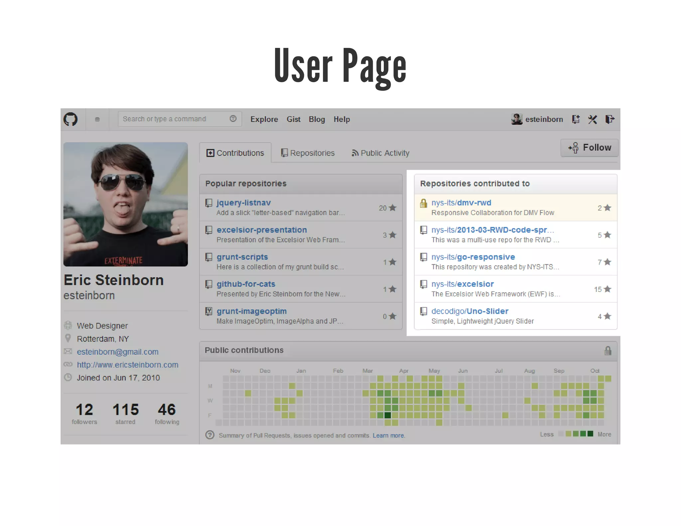Click the lock icon in Public contributions

(x=608, y=350)
